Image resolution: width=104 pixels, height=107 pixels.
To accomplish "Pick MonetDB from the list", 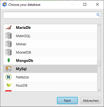I will pos(50,52).
